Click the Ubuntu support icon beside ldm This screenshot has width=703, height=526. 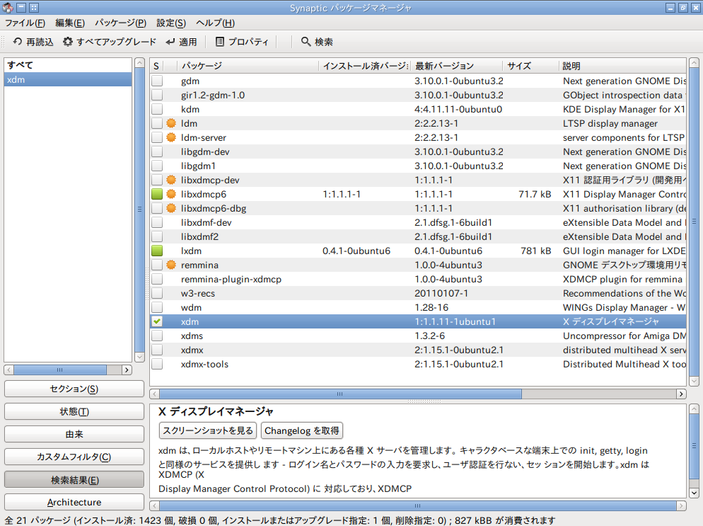[x=171, y=123]
